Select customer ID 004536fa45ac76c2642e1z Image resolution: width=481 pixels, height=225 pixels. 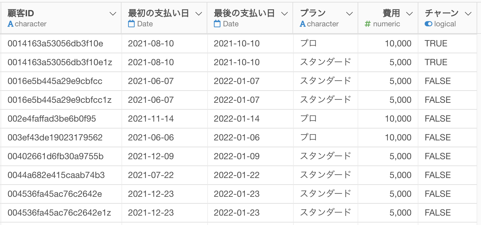tap(59, 213)
